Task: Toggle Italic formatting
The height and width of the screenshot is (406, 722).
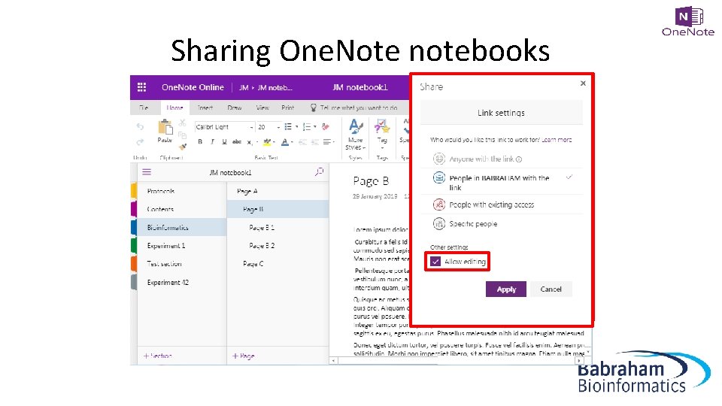Action: [212, 142]
